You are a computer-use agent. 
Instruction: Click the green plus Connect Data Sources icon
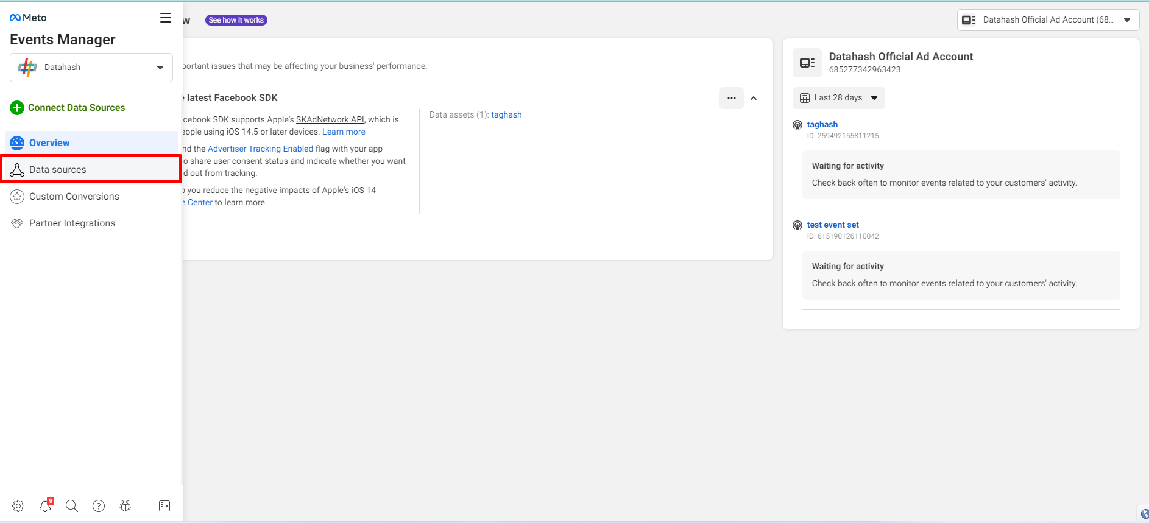tap(17, 108)
